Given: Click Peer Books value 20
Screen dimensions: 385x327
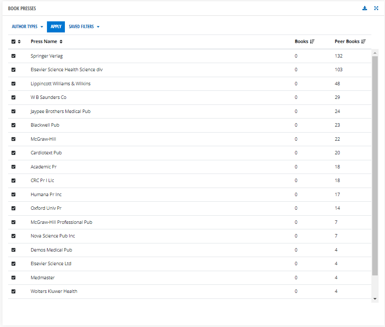Looking at the screenshot, I should tap(337, 153).
